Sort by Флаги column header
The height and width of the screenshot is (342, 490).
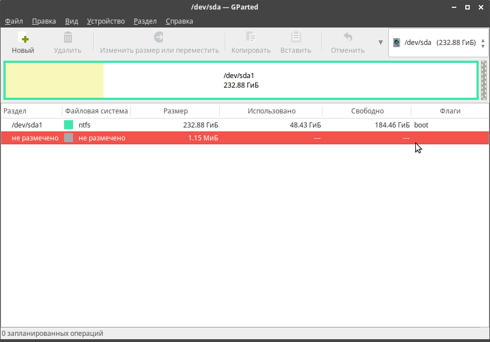(x=450, y=111)
